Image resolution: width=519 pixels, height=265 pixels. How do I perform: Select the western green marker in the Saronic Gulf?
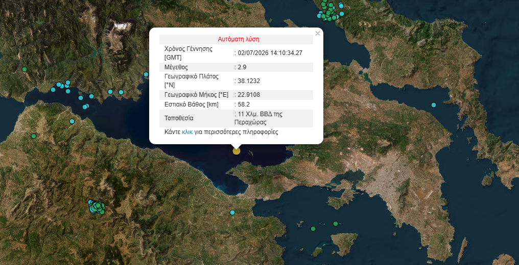313,229
